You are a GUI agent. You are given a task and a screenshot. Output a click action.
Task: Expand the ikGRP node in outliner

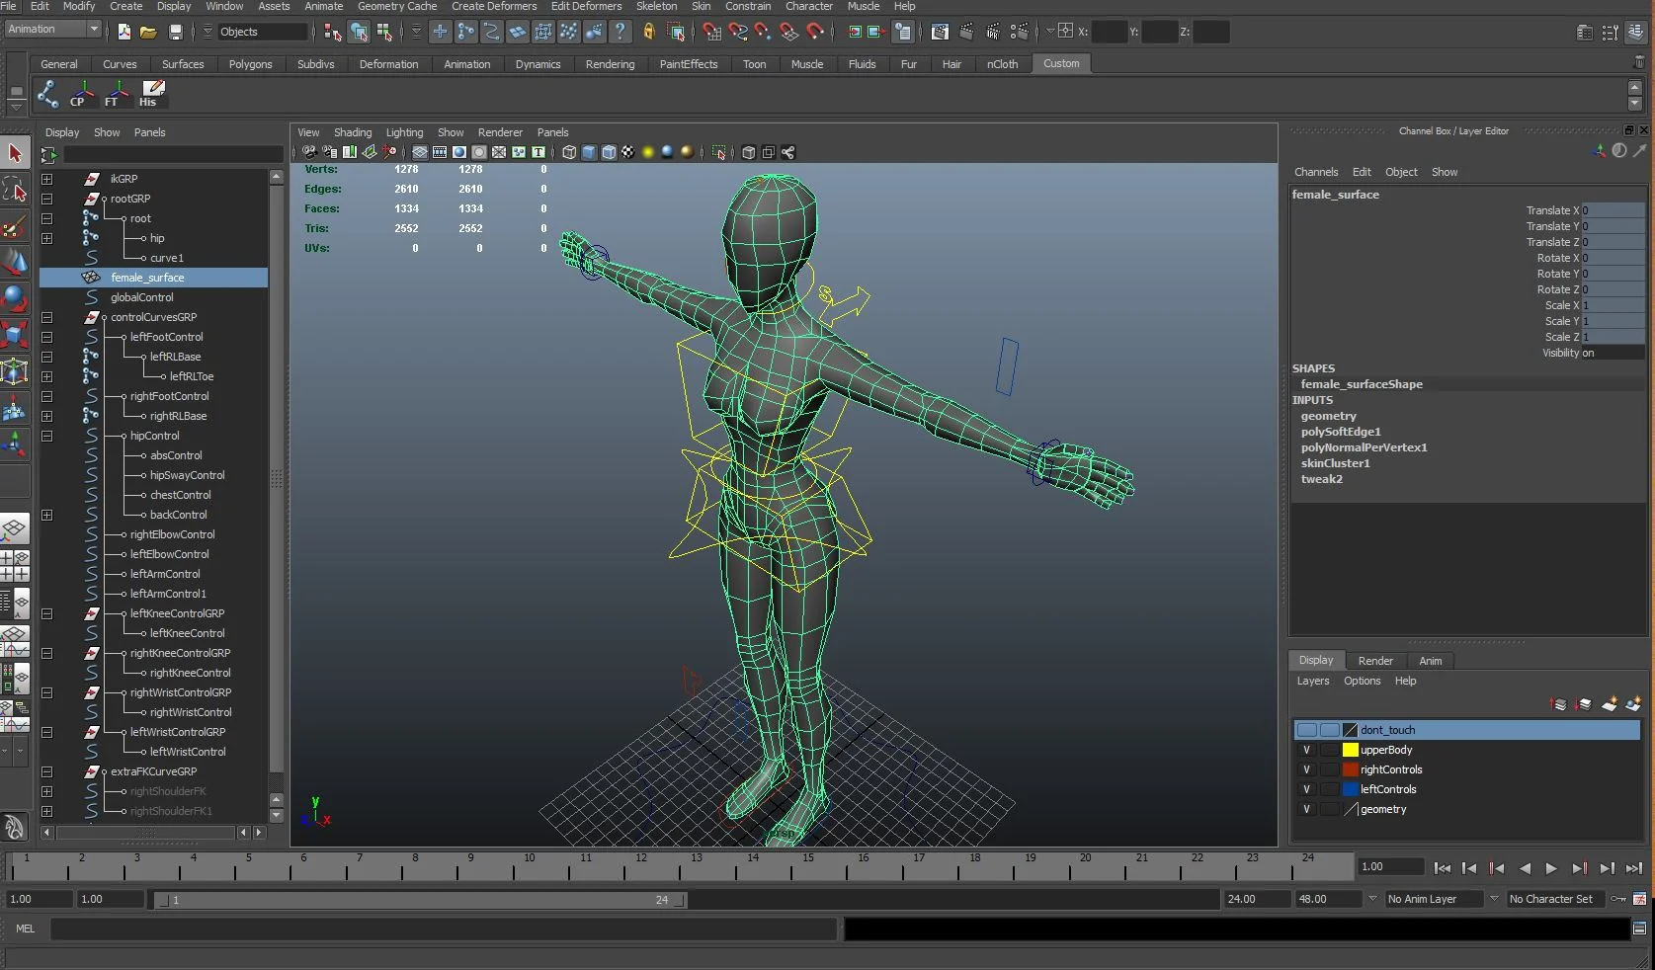[x=46, y=179]
